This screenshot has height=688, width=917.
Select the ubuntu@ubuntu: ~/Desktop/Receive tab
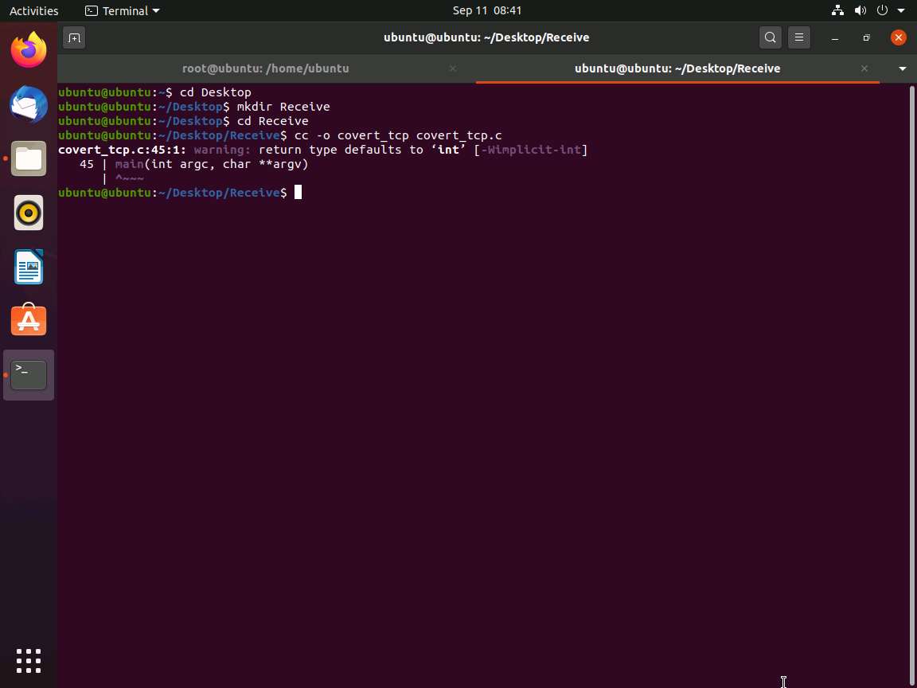coord(677,68)
